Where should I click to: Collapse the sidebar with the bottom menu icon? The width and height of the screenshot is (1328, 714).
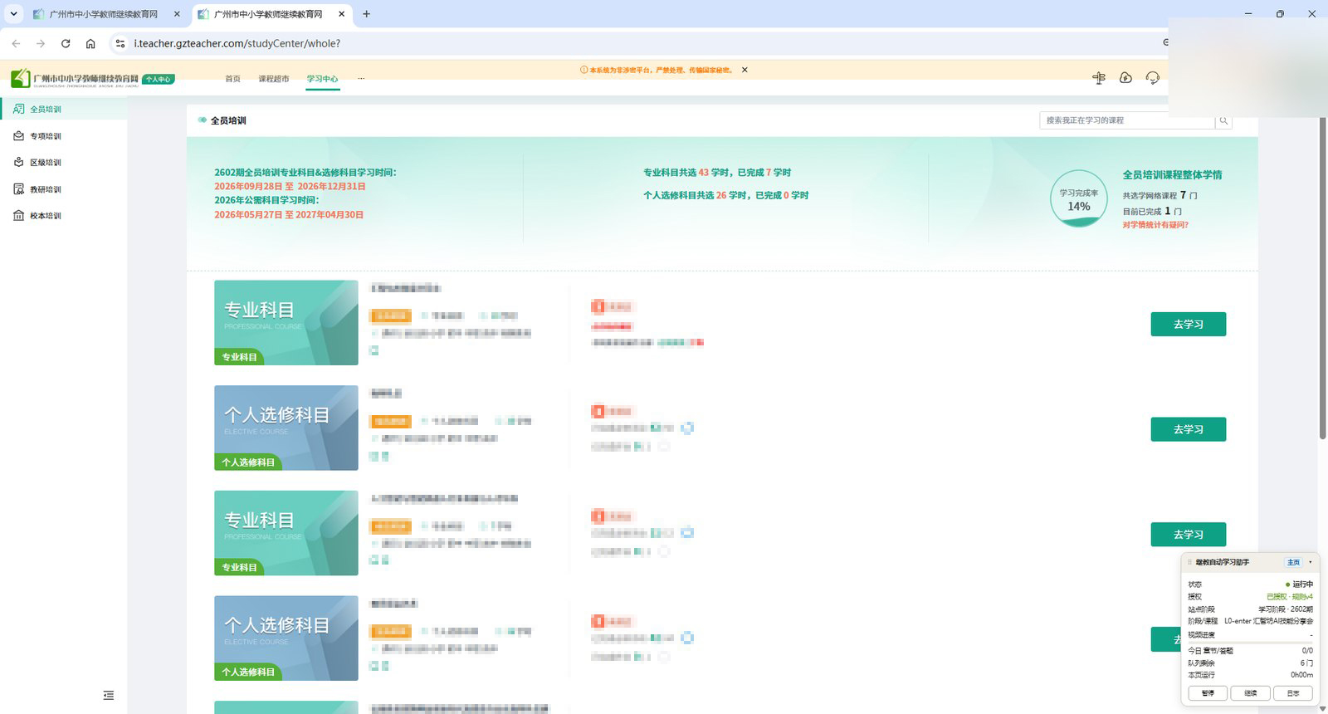pyautogui.click(x=109, y=696)
